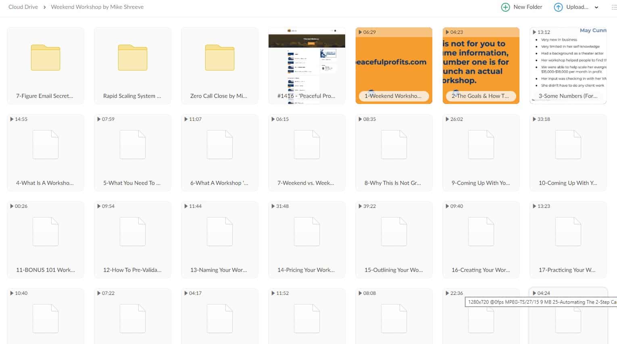Click the play icon on 10-Coming Up With Y
The height and width of the screenshot is (344, 617).
[534, 119]
